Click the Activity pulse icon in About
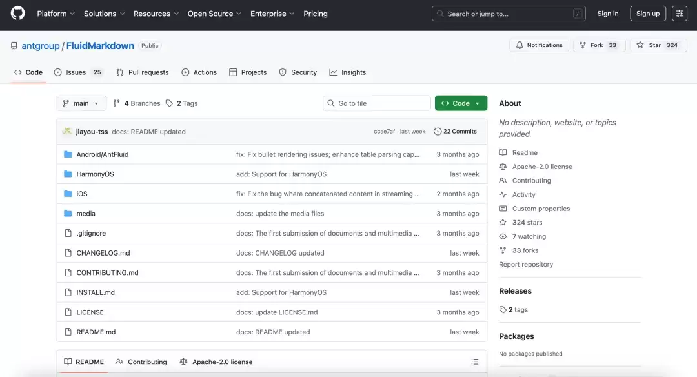 click(x=503, y=195)
